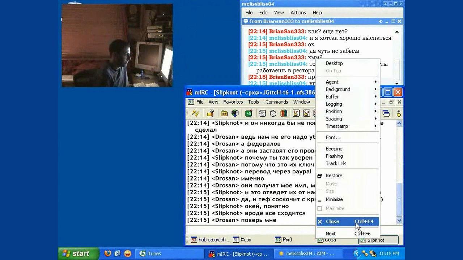Open the Scripts editor /a icon
The height and width of the screenshot is (260, 463).
pos(249,113)
